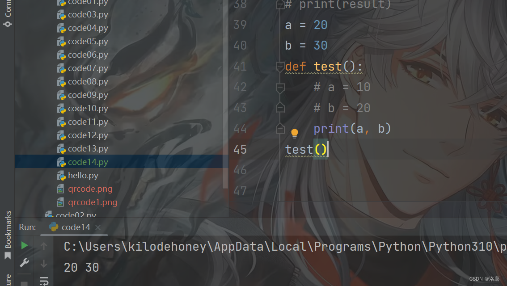
Task: Click on 'b = 30' assignment
Action: tap(306, 46)
